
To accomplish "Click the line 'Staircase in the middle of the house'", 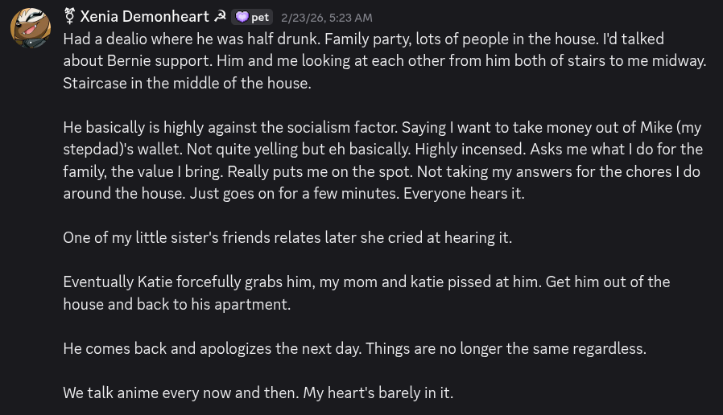I will (187, 83).
